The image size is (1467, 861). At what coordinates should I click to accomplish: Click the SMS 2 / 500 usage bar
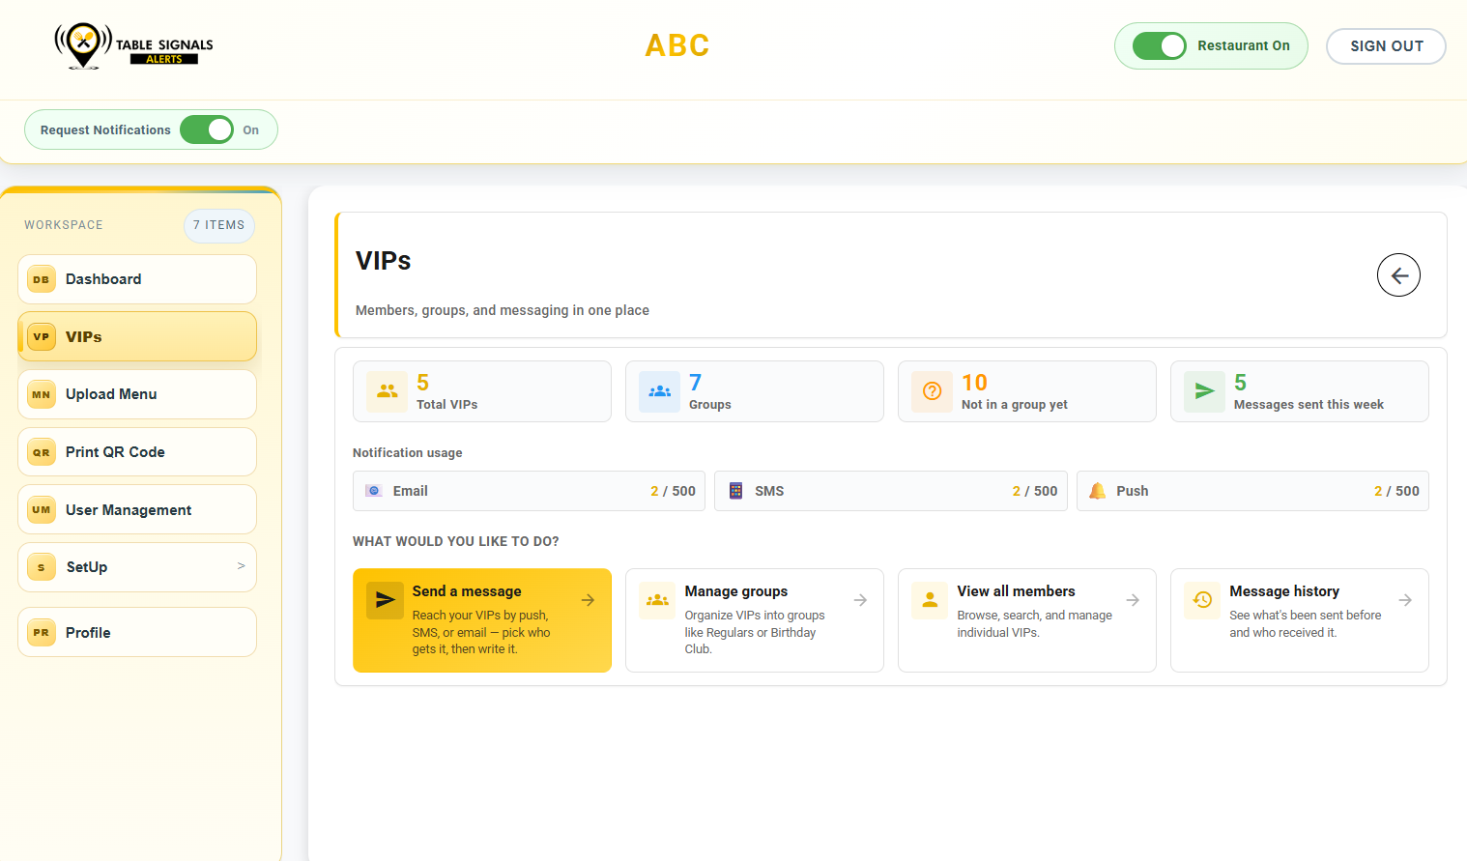(891, 491)
